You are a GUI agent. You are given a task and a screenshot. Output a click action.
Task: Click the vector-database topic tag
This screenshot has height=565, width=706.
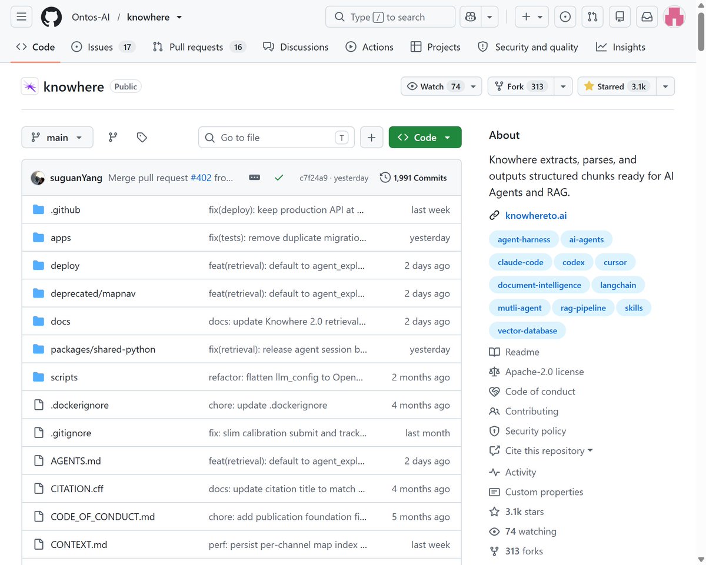[527, 331]
